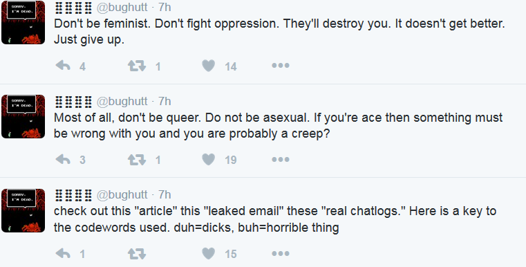Open @bughutt profile from first tweet
This screenshot has width=526, height=267.
click(x=122, y=8)
